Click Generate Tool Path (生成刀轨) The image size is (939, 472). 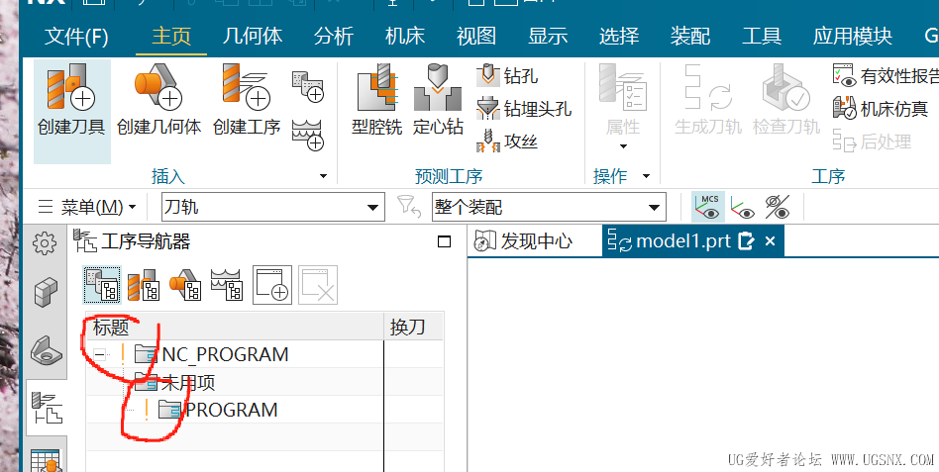[x=708, y=100]
